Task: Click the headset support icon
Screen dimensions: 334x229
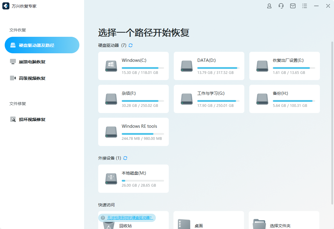Action: pyautogui.click(x=281, y=6)
